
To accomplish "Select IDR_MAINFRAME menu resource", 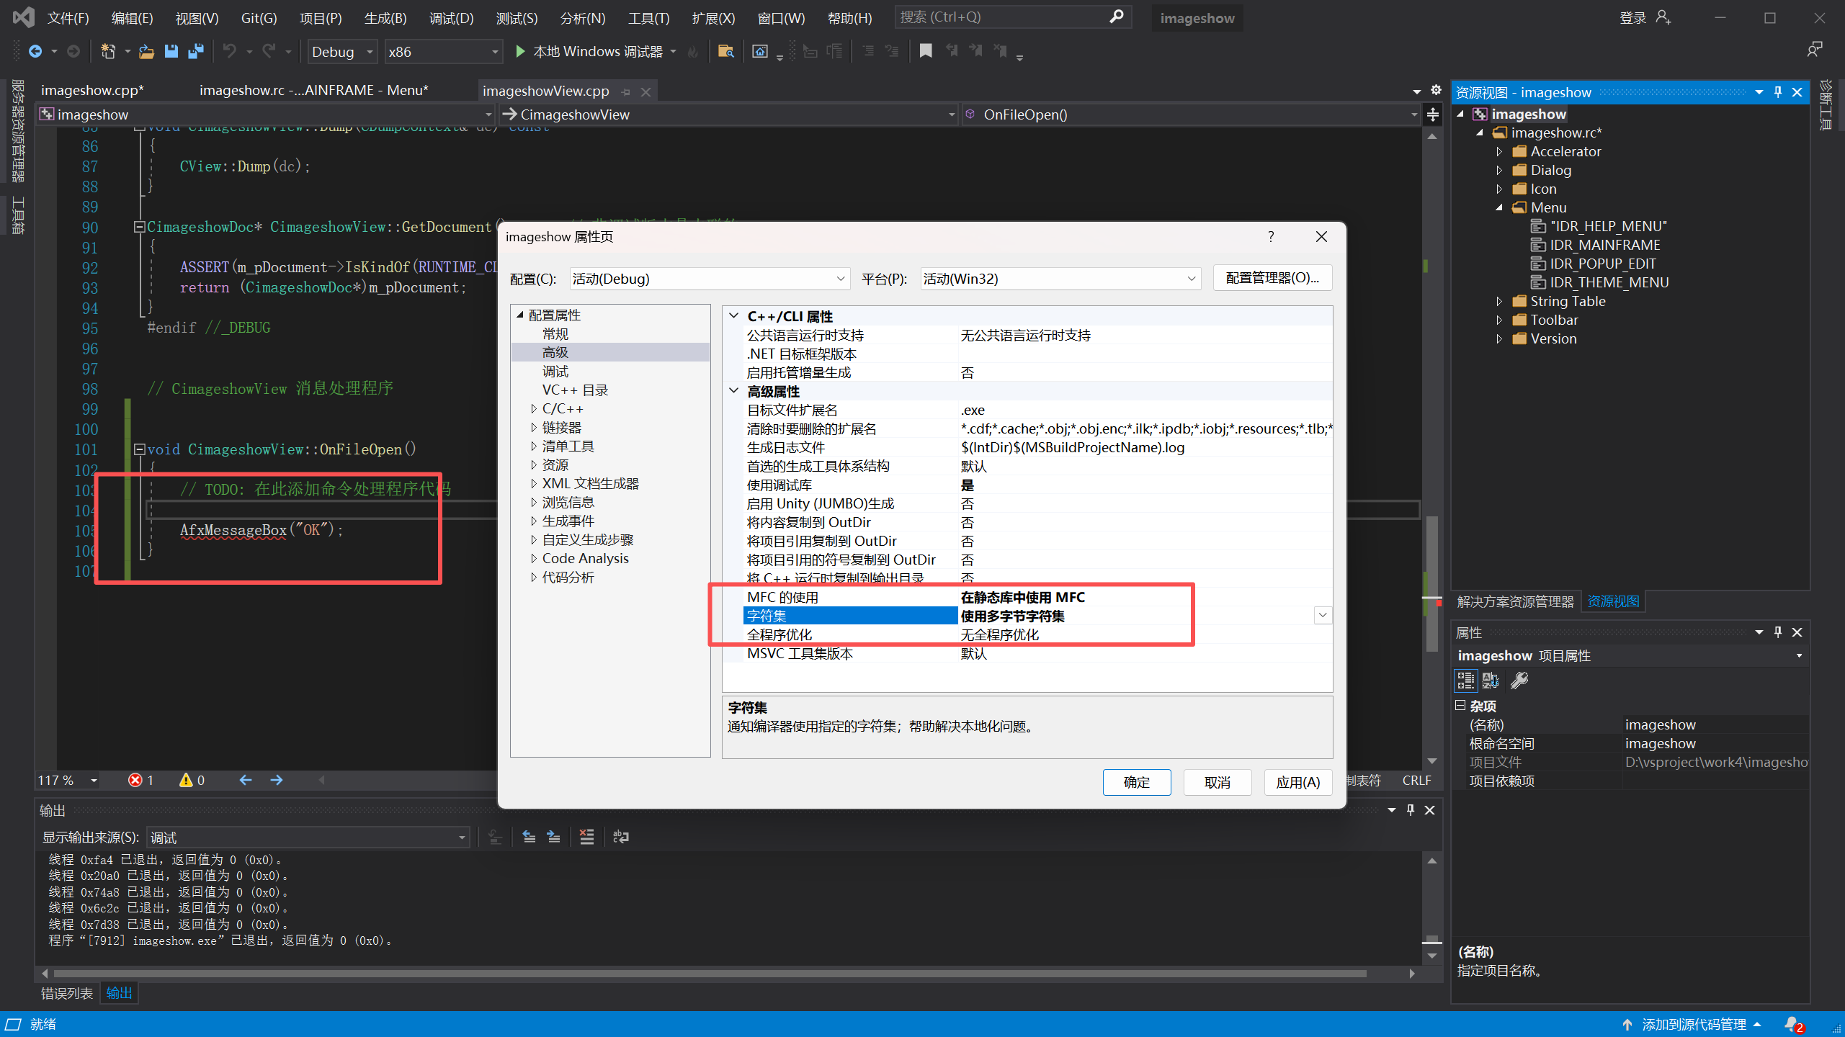I will pyautogui.click(x=1604, y=246).
